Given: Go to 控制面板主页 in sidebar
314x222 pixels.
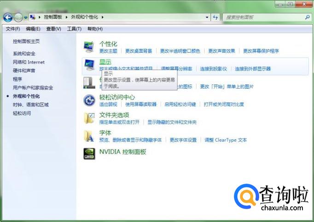Looking at the screenshot, I should pyautogui.click(x=26, y=42).
